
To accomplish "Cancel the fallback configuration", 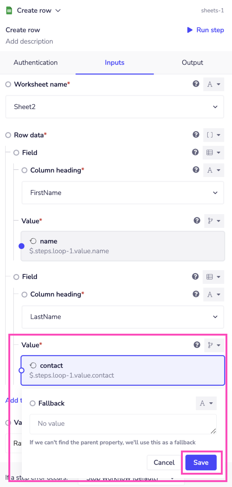I will pos(164,462).
